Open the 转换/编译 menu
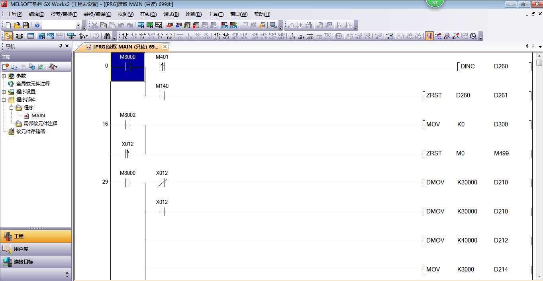The image size is (543, 281). 97,14
